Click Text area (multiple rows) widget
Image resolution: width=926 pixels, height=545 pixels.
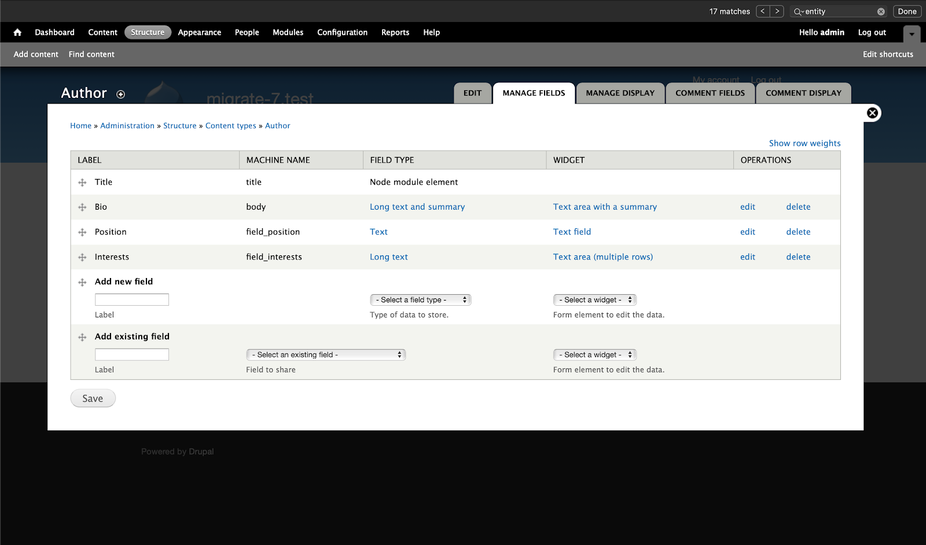tap(603, 257)
